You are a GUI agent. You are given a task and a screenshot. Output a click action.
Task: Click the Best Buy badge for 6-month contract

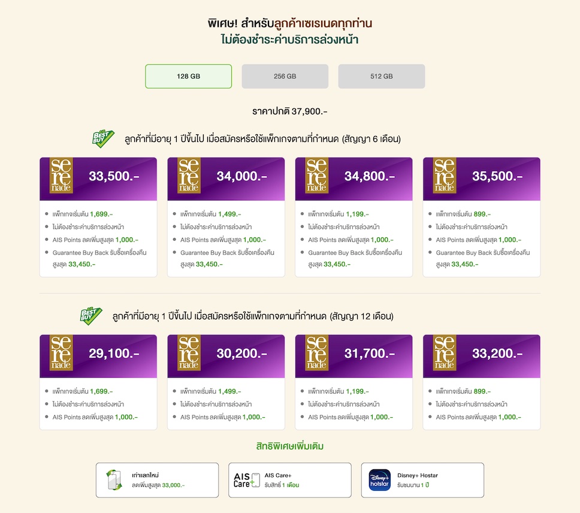tap(102, 138)
